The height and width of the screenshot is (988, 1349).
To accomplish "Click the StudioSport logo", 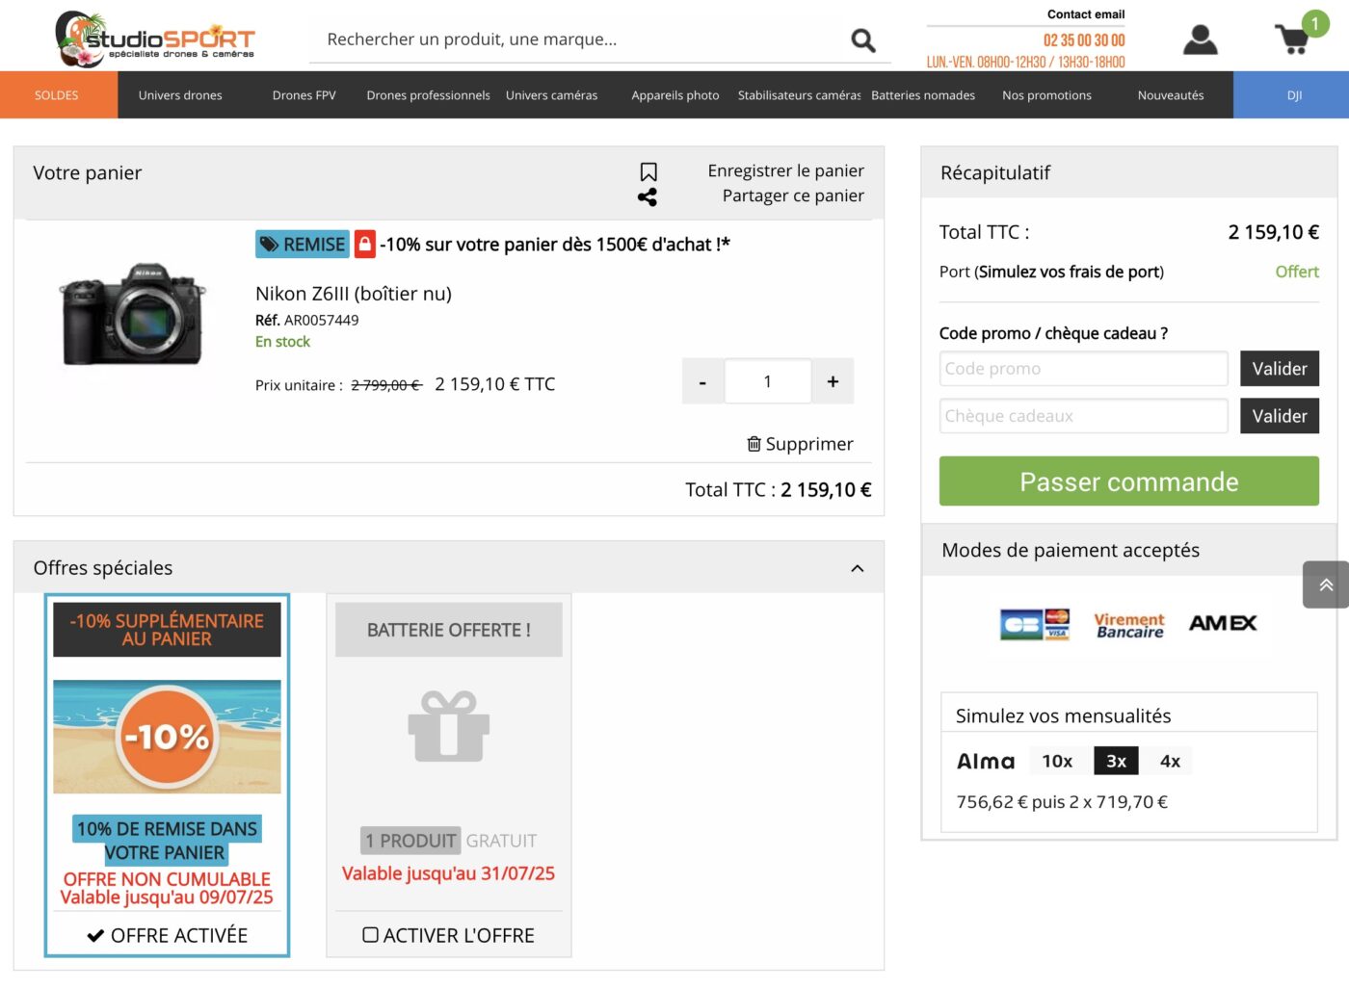I will 155,39.
